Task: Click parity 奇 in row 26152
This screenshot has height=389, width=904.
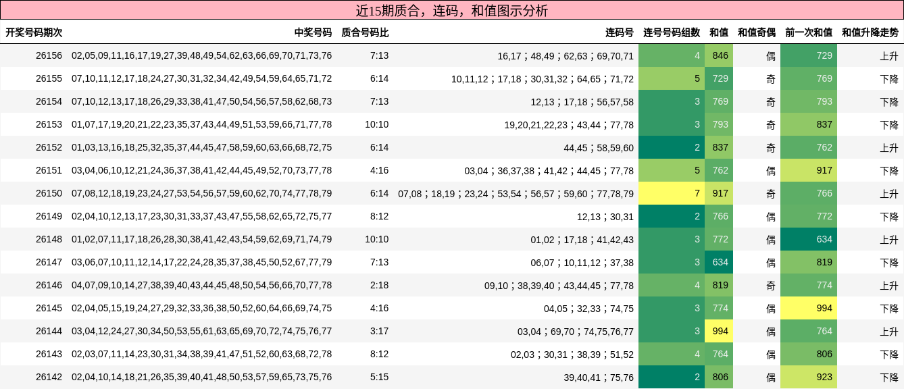Action: point(770,147)
